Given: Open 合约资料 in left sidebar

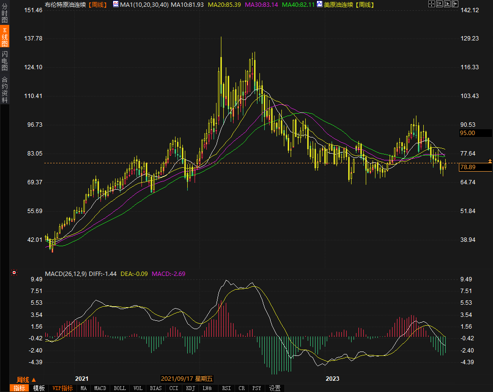Looking at the screenshot, I should pyautogui.click(x=5, y=90).
